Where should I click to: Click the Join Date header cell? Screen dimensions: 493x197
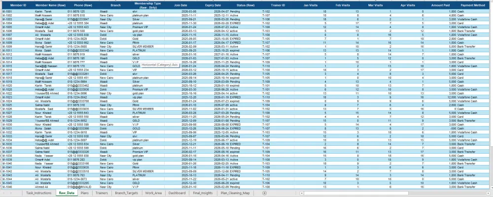pos(180,5)
